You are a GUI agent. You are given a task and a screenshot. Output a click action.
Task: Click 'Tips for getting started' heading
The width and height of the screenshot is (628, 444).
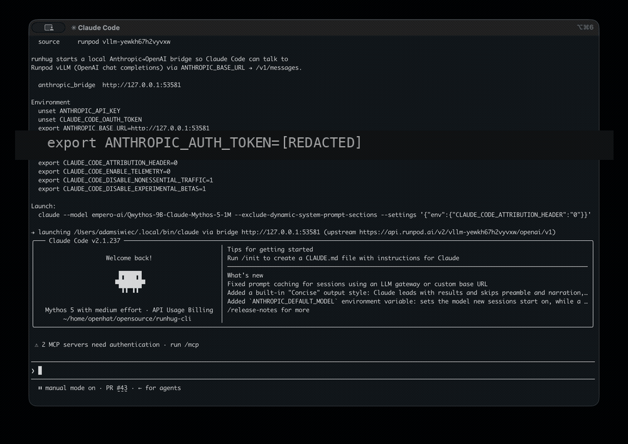click(x=270, y=249)
